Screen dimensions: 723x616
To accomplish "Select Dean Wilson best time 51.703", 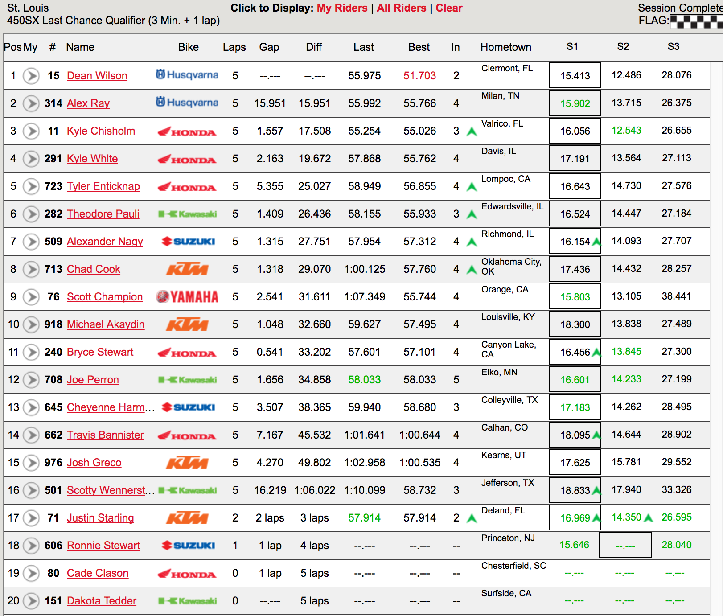I will (420, 76).
